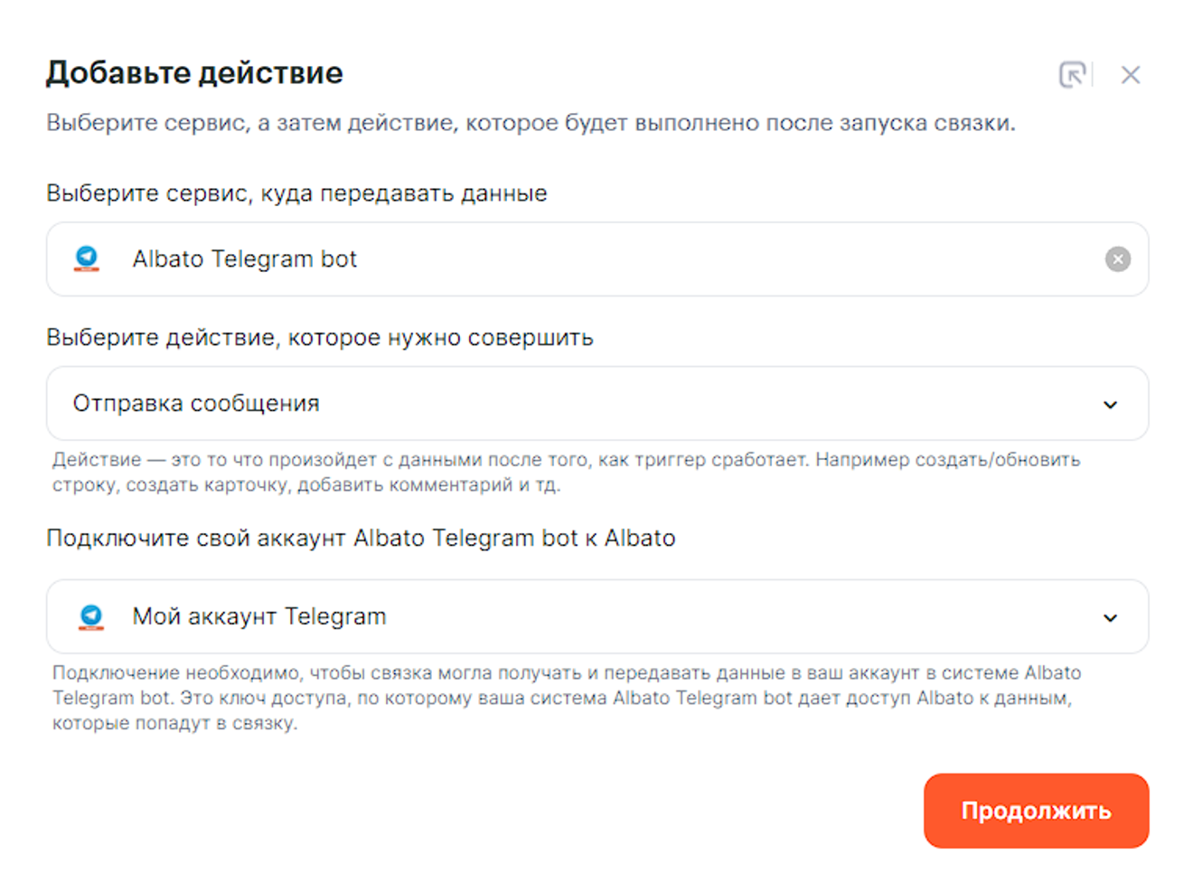
Task: Expand the 'Отправка сообщения' chevron arrow
Action: 1110,404
